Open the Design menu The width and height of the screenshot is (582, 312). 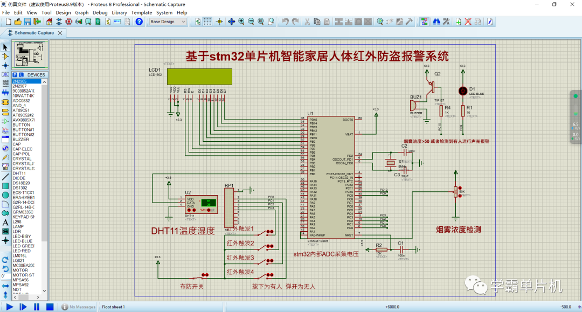click(x=63, y=12)
